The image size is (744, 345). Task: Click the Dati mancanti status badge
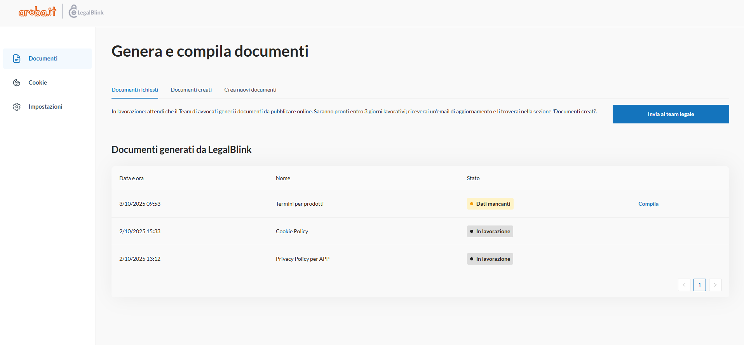490,204
